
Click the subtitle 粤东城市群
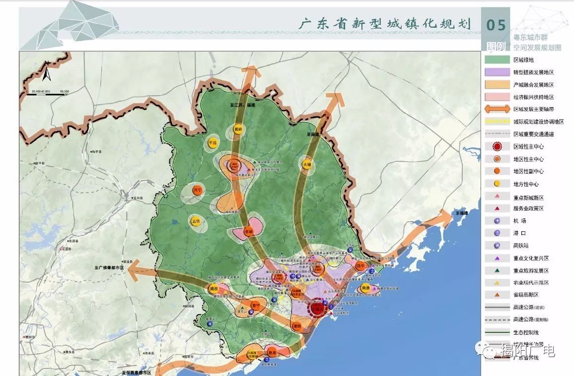530,37
